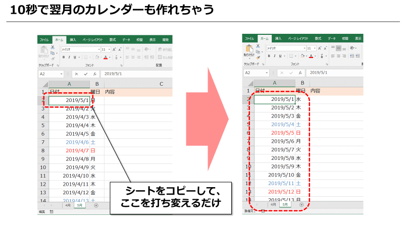Align text left in May-dates Excel window

[x=333, y=56]
